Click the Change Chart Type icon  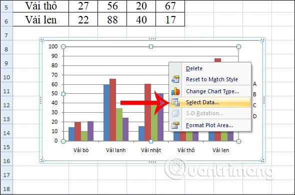point(175,91)
